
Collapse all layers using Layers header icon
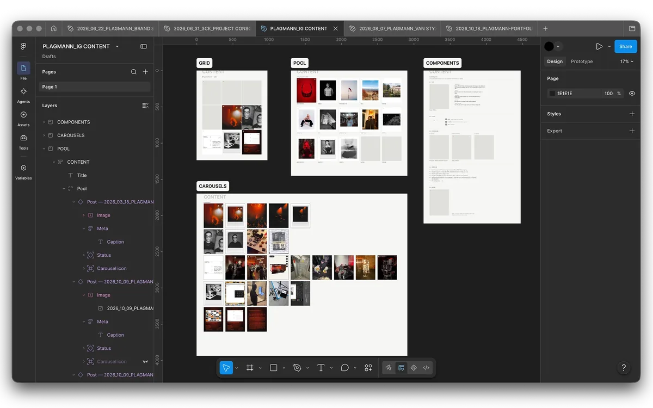tap(145, 106)
